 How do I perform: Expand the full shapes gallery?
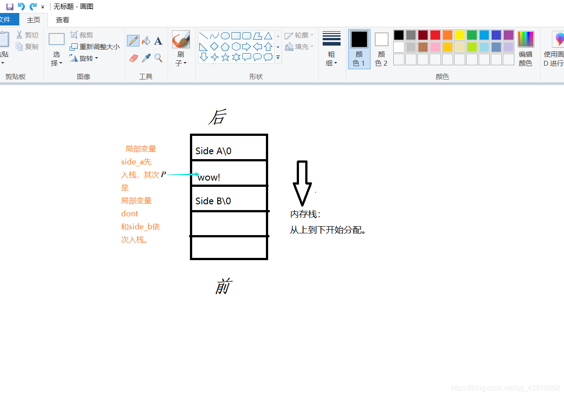(x=278, y=57)
